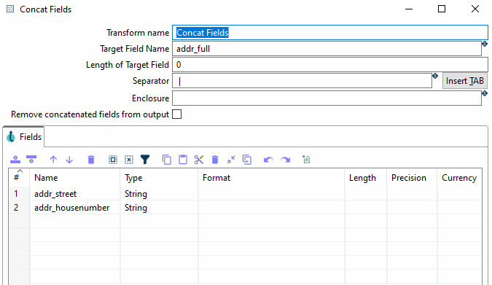Switch to the Fields tab
Screen dimensions: 492x285
[x=24, y=137]
